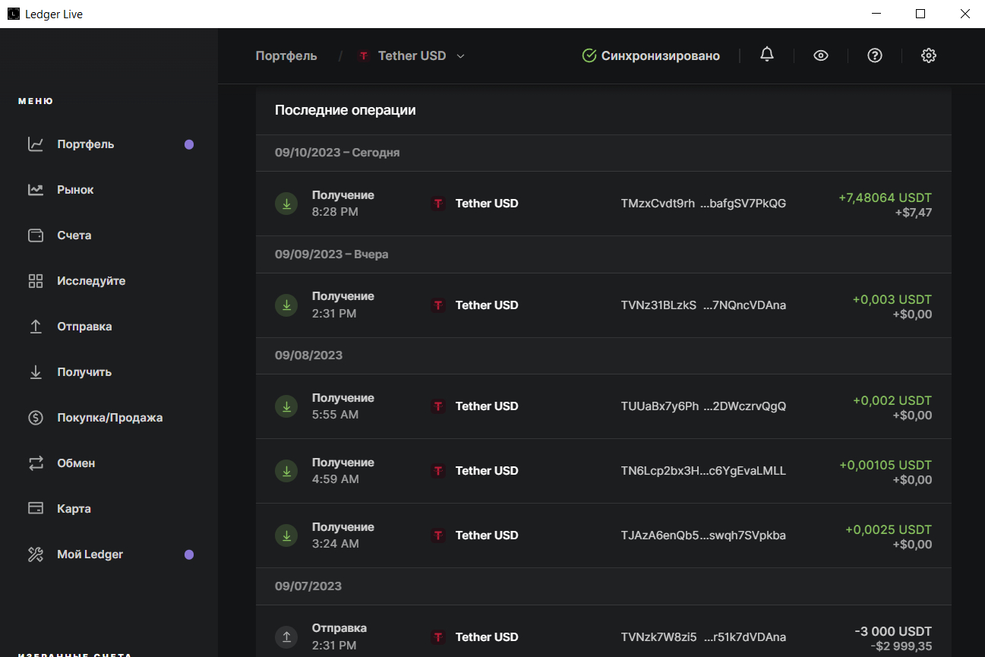This screenshot has width=985, height=657.
Task: Click receive icon of 4:59 AM operation
Action: (286, 471)
